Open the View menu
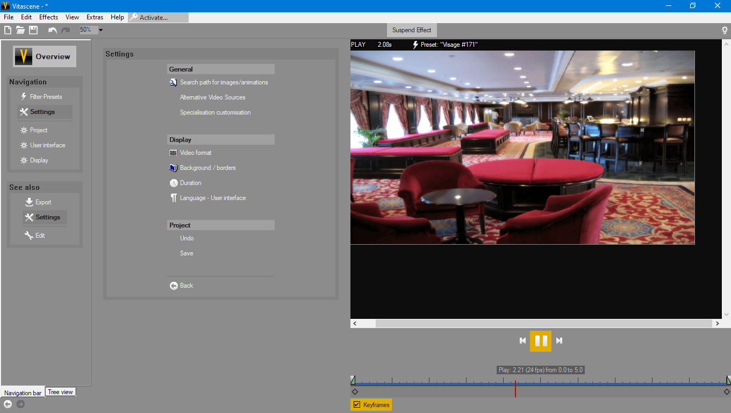This screenshot has height=413, width=731. [72, 17]
